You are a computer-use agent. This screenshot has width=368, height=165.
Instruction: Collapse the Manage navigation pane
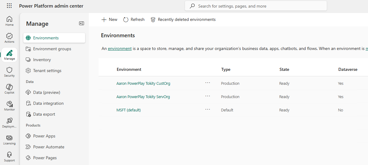pyautogui.click(x=82, y=23)
